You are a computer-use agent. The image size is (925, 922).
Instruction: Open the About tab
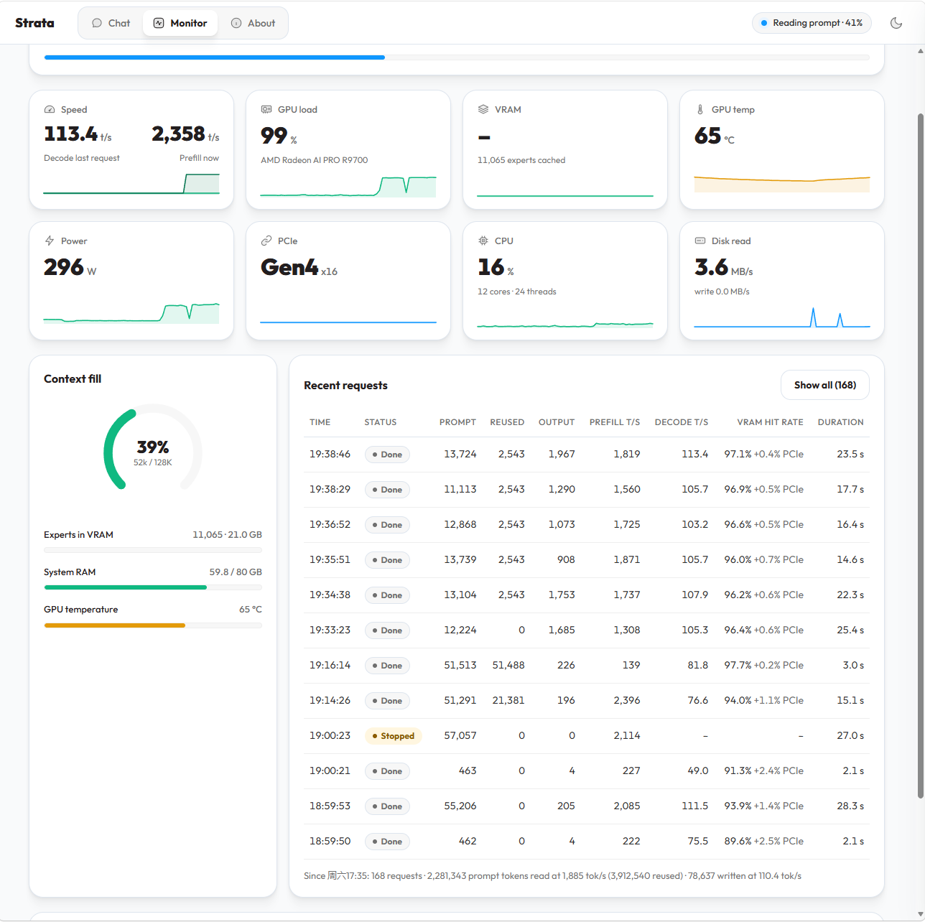tap(253, 23)
